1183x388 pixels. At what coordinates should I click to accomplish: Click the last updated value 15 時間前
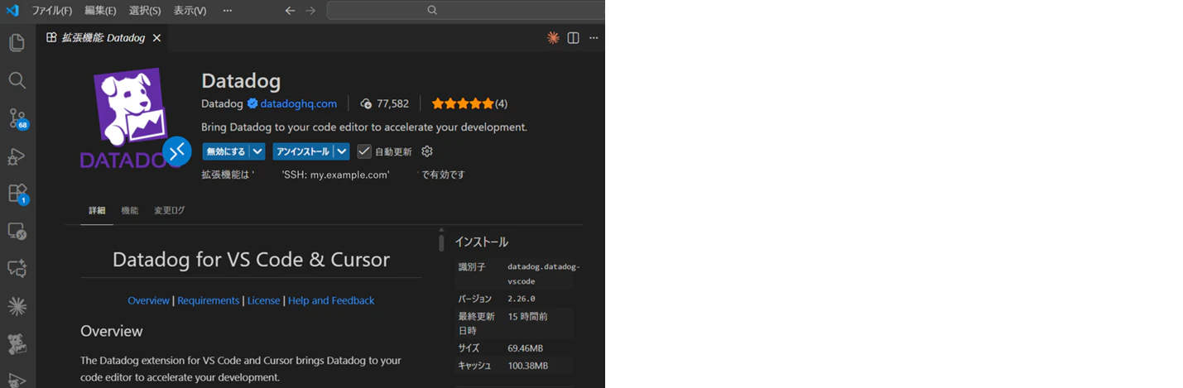coord(528,316)
